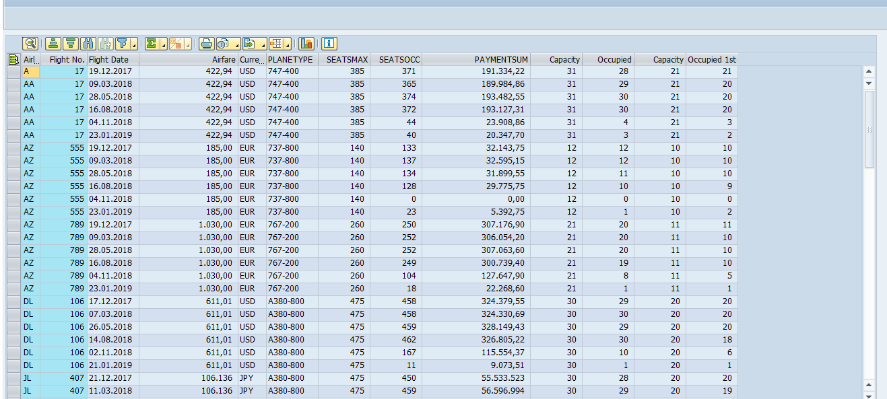Click flight date cell 11.03.2018

click(x=113, y=391)
